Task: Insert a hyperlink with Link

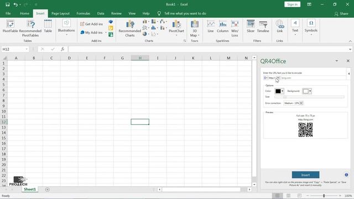Action: coord(279,27)
